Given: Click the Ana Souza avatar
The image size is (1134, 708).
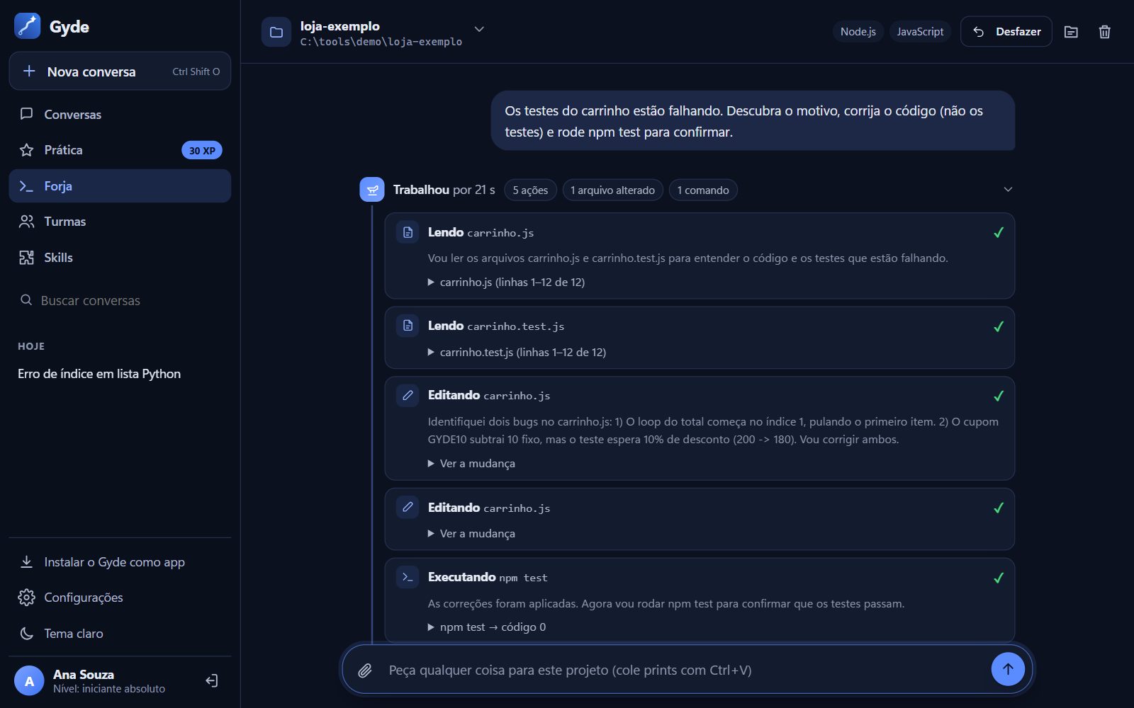Looking at the screenshot, I should (x=29, y=680).
